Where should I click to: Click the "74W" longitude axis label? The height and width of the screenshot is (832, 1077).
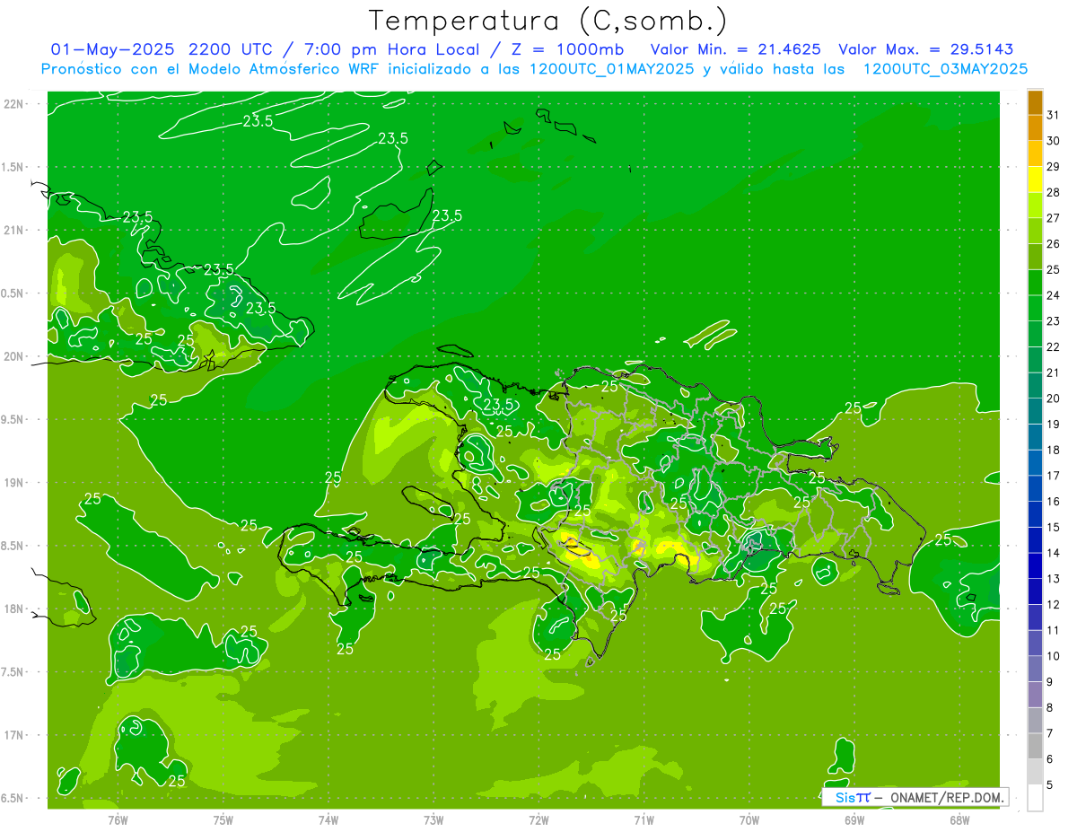[328, 820]
